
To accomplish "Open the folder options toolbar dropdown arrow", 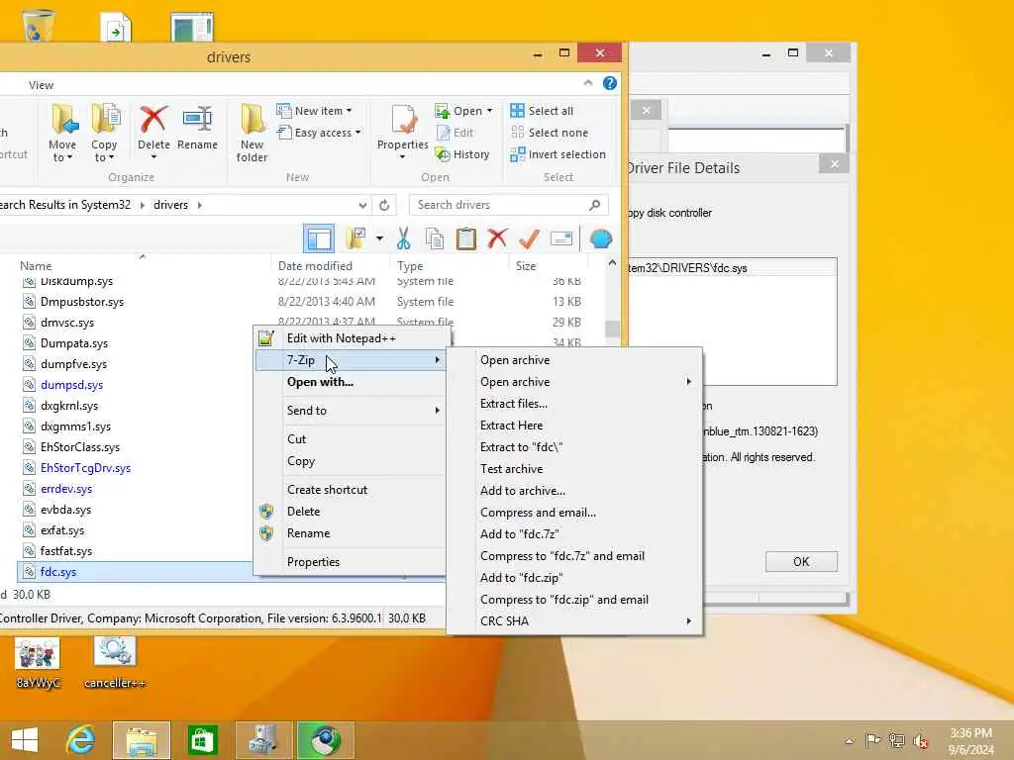I will [379, 238].
